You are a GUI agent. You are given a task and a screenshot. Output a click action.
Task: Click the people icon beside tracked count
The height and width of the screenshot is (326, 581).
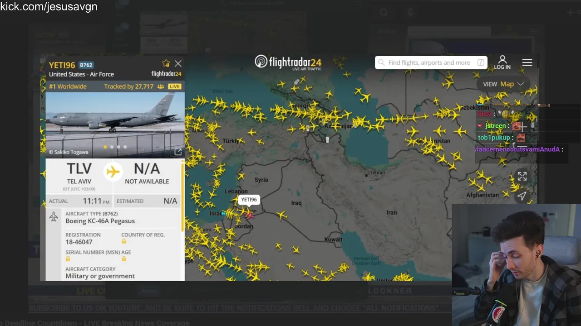[161, 86]
